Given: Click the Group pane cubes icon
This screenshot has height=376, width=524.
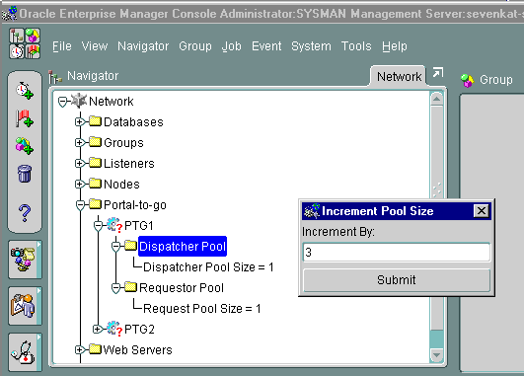Looking at the screenshot, I should tap(467, 80).
